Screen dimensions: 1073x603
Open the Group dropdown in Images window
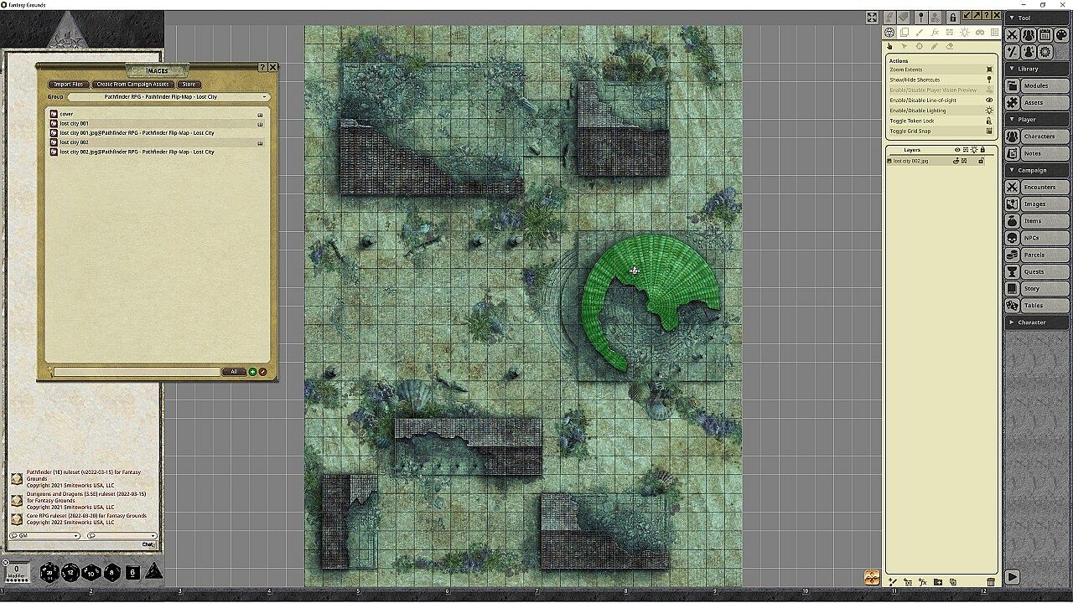click(168, 97)
